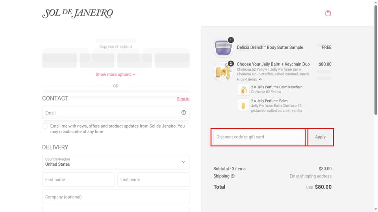This screenshot has width=378, height=212.
Task: Click the 'Enter shipping address' text
Action: click(311, 176)
